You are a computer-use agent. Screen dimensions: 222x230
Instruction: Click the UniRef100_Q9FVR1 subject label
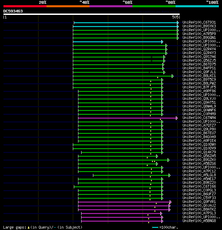point(199,202)
